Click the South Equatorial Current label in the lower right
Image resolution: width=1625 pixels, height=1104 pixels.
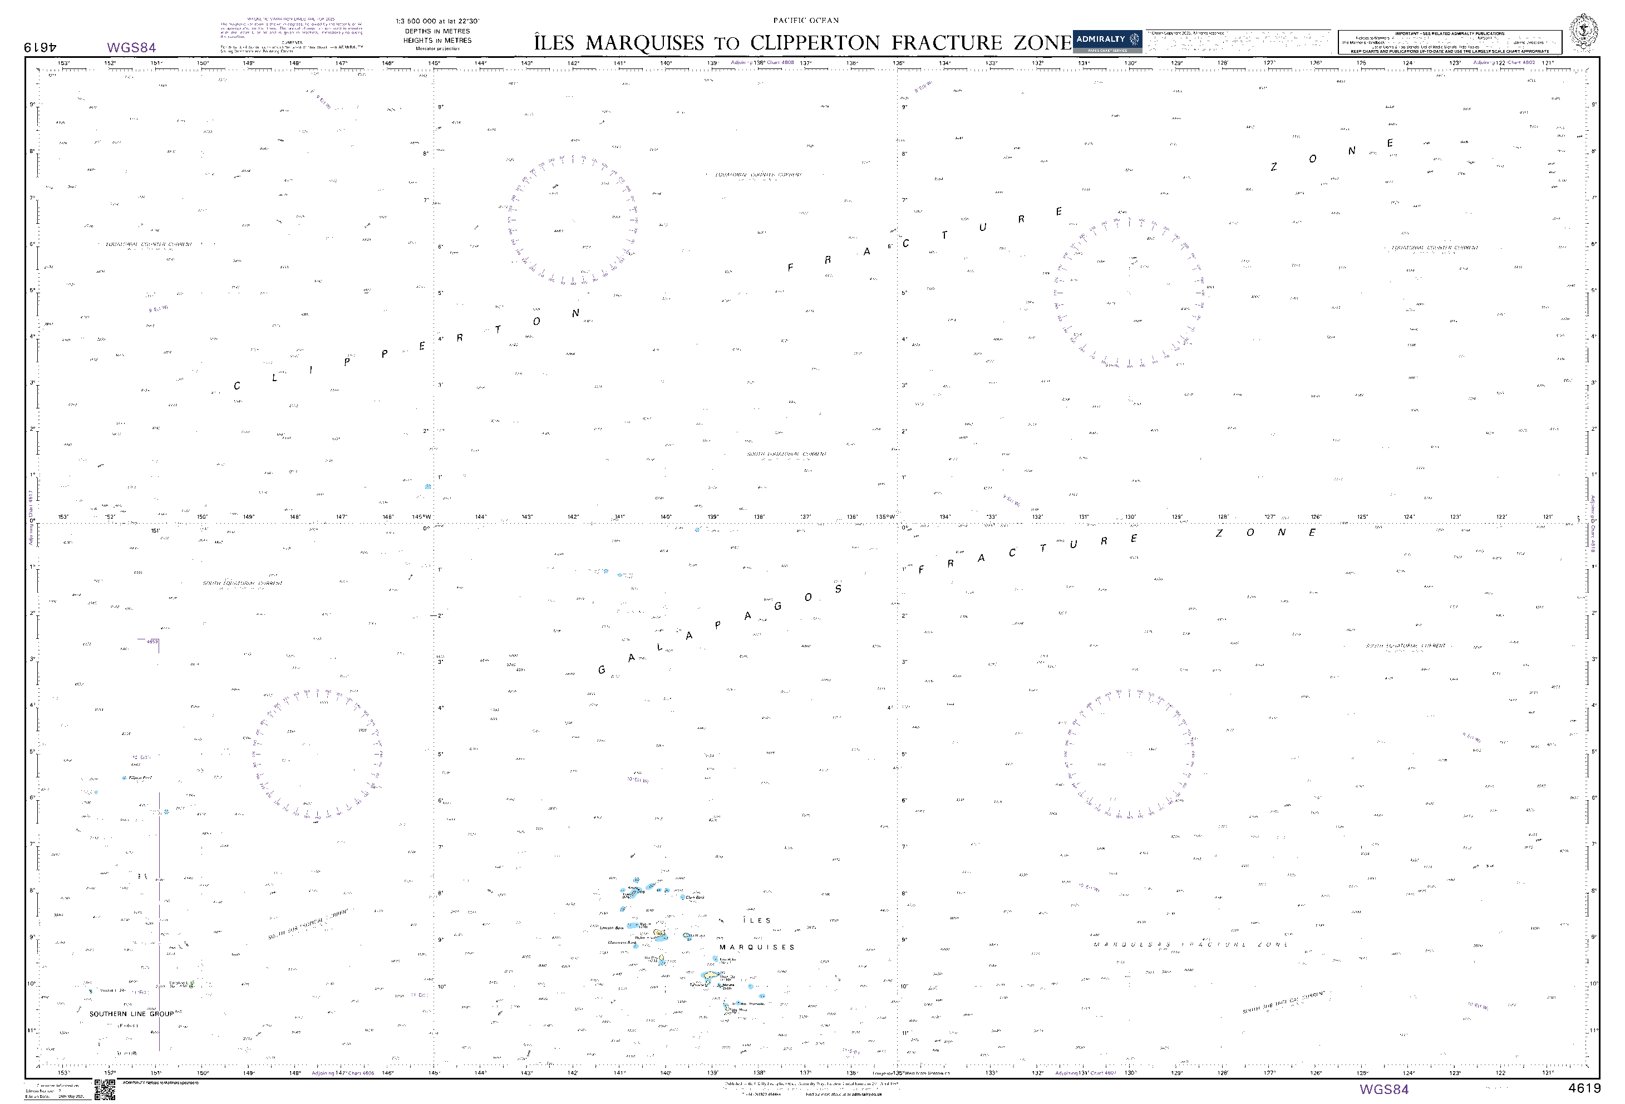(x=1405, y=646)
